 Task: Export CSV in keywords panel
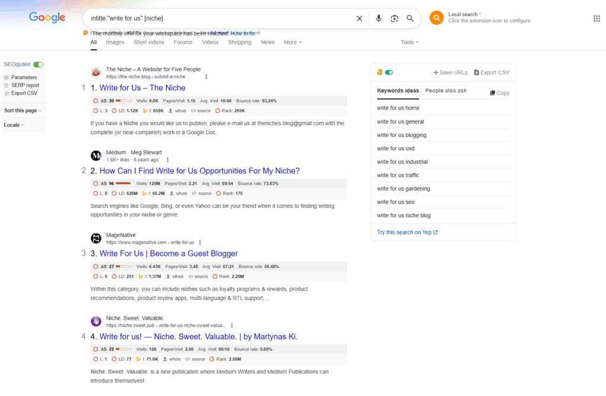click(x=492, y=72)
